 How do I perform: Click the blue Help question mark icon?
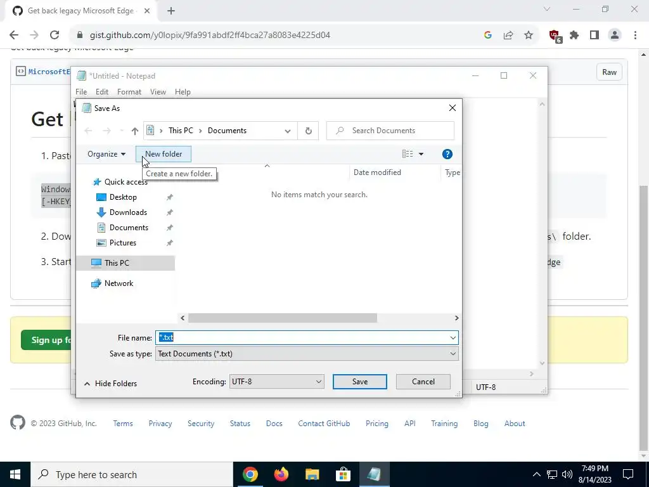click(x=447, y=154)
